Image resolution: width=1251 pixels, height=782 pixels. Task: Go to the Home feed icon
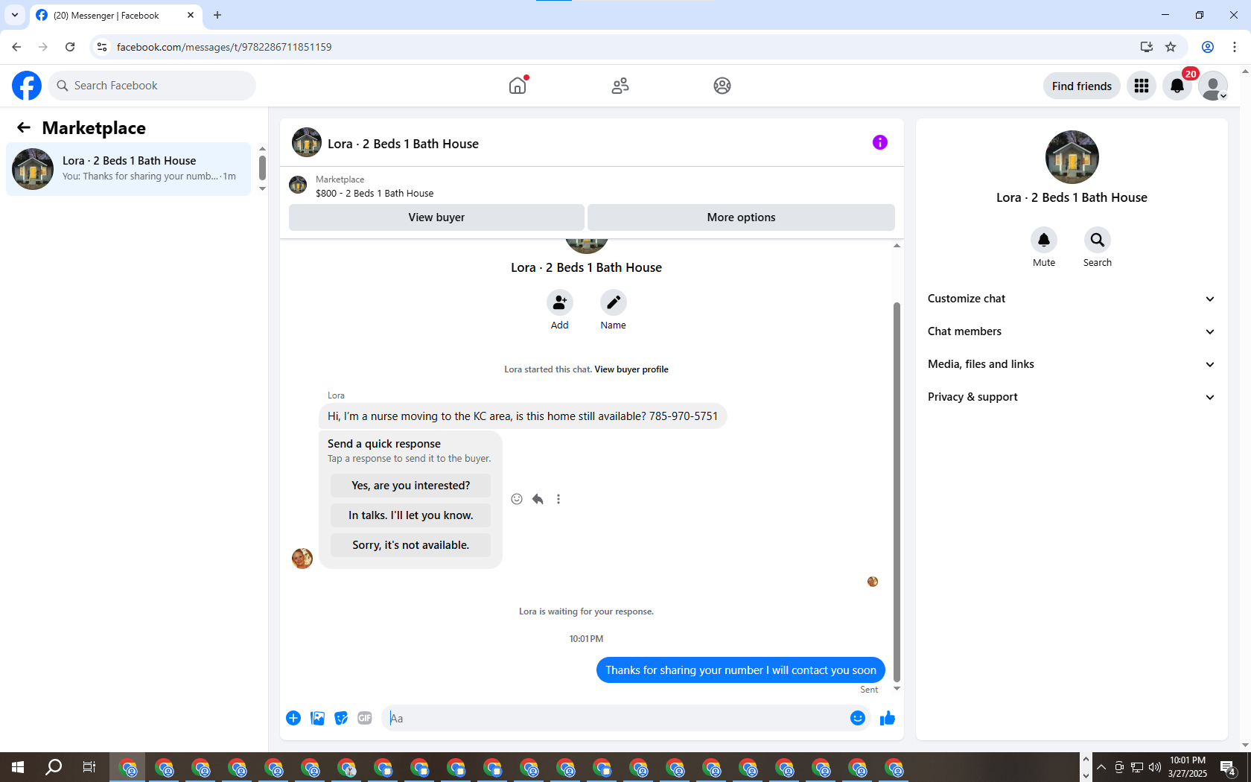point(518,86)
